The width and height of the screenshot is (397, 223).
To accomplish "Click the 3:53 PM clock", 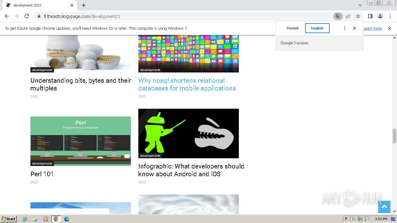I will (x=381, y=219).
